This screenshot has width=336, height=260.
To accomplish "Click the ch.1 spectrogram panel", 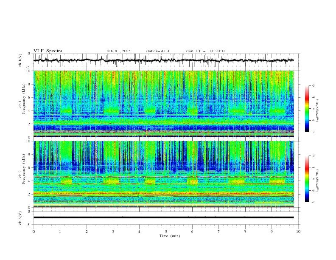I will pyautogui.click(x=163, y=104).
